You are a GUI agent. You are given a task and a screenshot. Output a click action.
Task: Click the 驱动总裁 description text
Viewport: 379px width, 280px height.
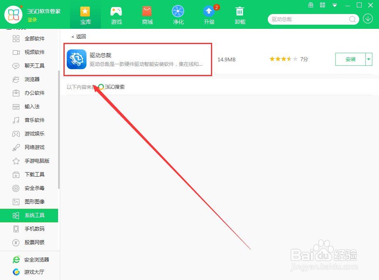146,64
